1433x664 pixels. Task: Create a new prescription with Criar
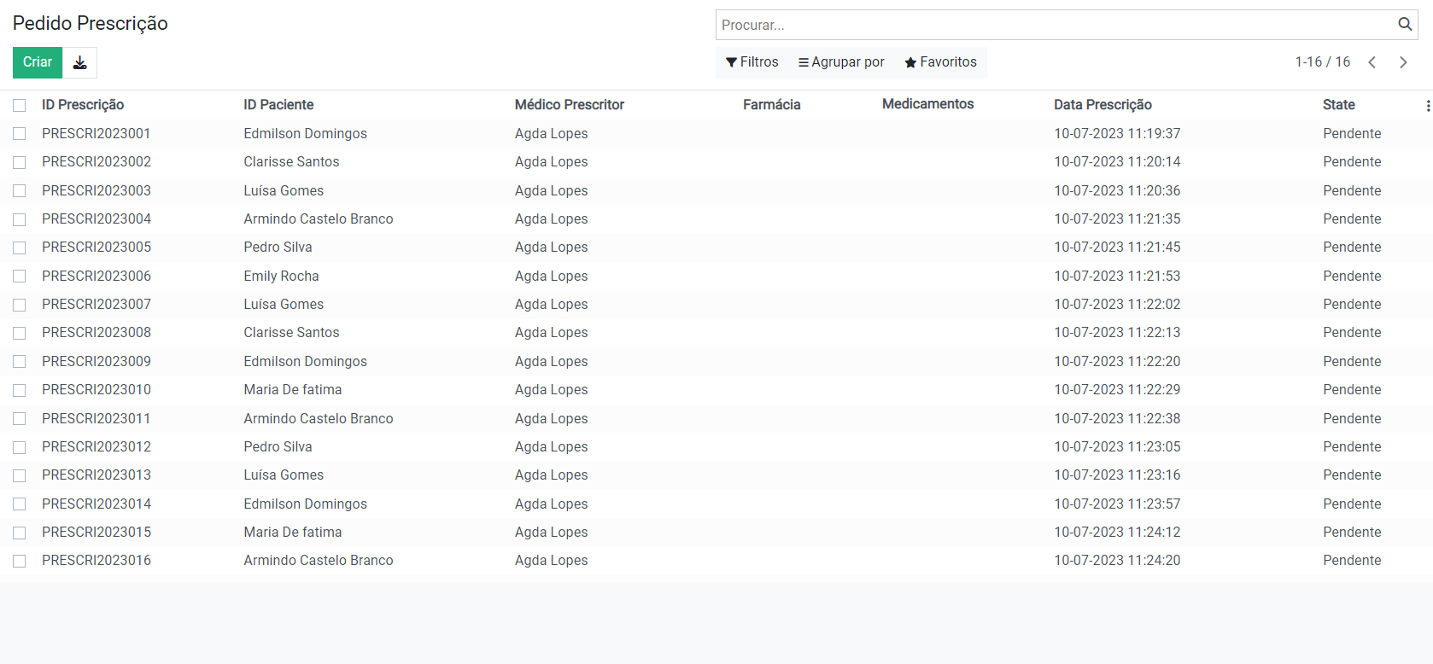coord(38,62)
